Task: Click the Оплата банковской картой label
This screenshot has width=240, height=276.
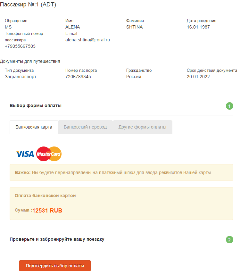Action: tap(45, 196)
